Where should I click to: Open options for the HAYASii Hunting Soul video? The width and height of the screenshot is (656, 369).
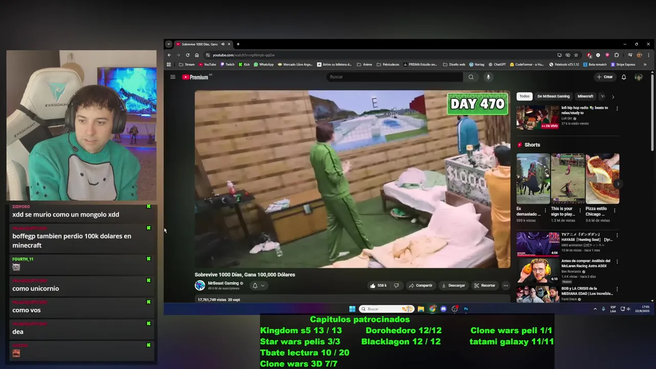pos(617,235)
